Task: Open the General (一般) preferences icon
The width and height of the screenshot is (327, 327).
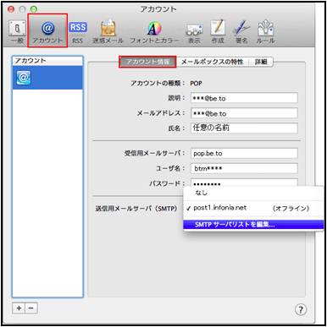Action: pyautogui.click(x=17, y=32)
